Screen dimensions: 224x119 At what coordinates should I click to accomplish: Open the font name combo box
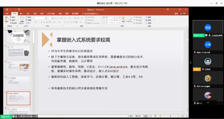point(40,18)
